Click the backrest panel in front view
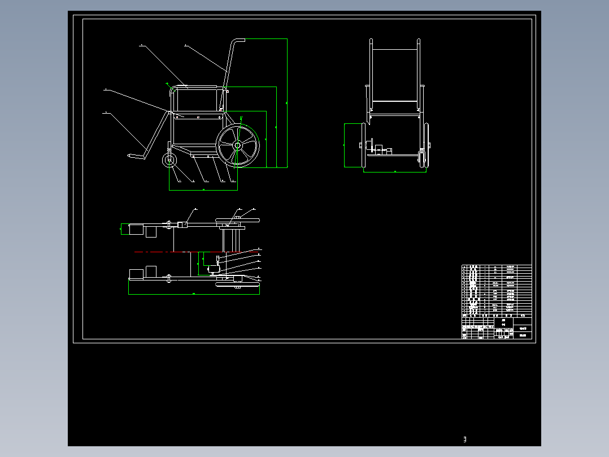The height and width of the screenshot is (457, 609). click(395, 75)
